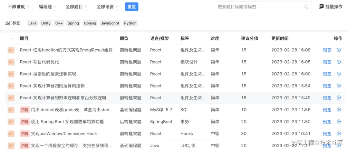Click the 用例 tag on 线程安全的缓存 question

(24, 146)
